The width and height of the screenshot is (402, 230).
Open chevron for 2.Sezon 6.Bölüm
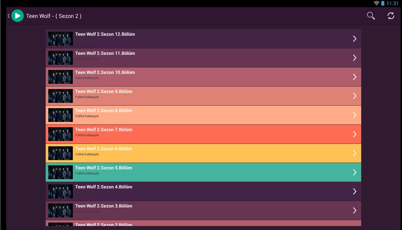point(354,153)
